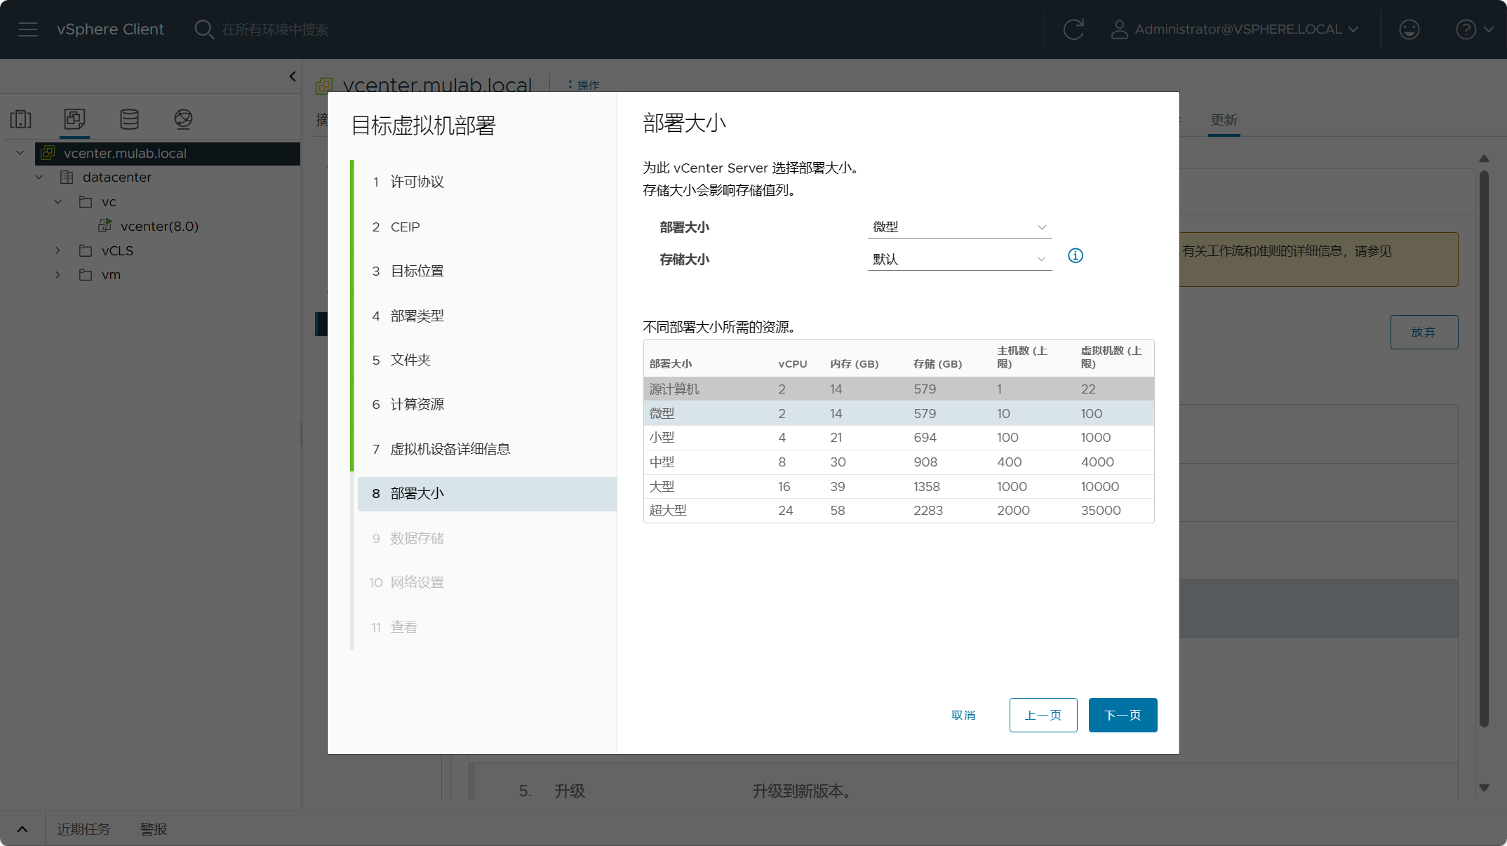Collapse the datacenter tree node
Viewport: 1507px width, 846px height.
point(39,177)
